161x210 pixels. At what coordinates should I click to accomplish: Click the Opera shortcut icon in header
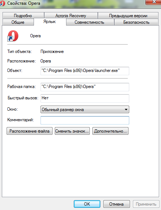pos(13,36)
